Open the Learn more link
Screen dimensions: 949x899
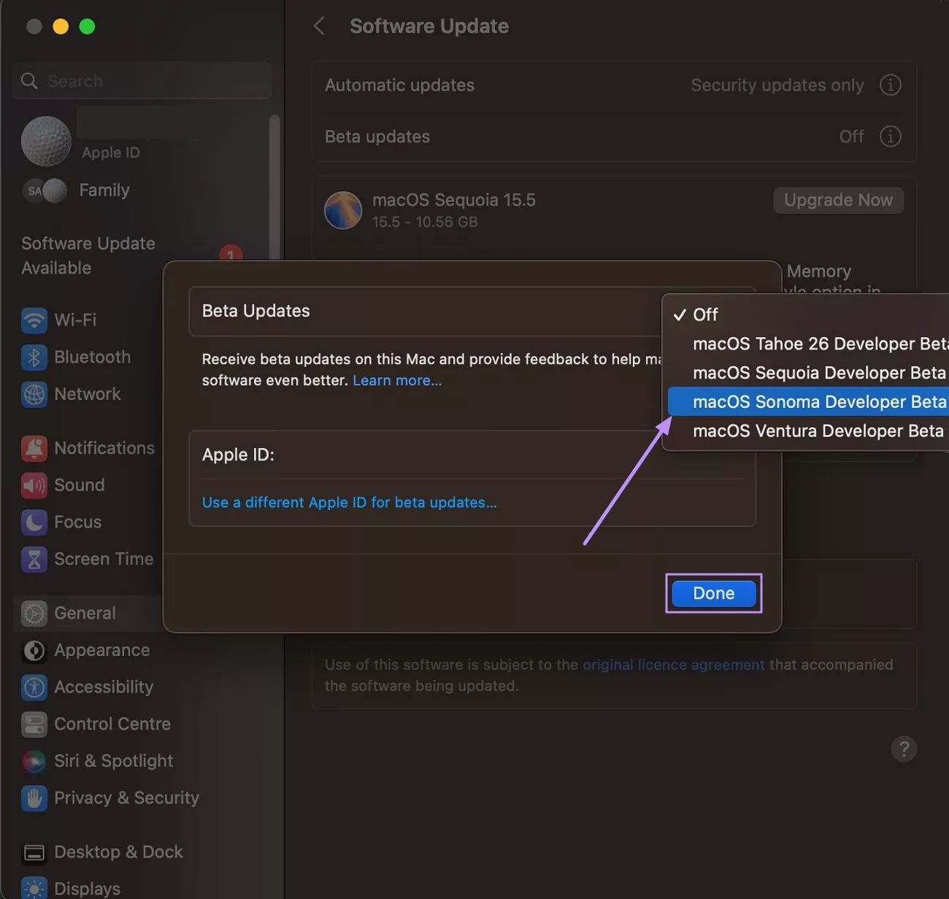(x=397, y=380)
